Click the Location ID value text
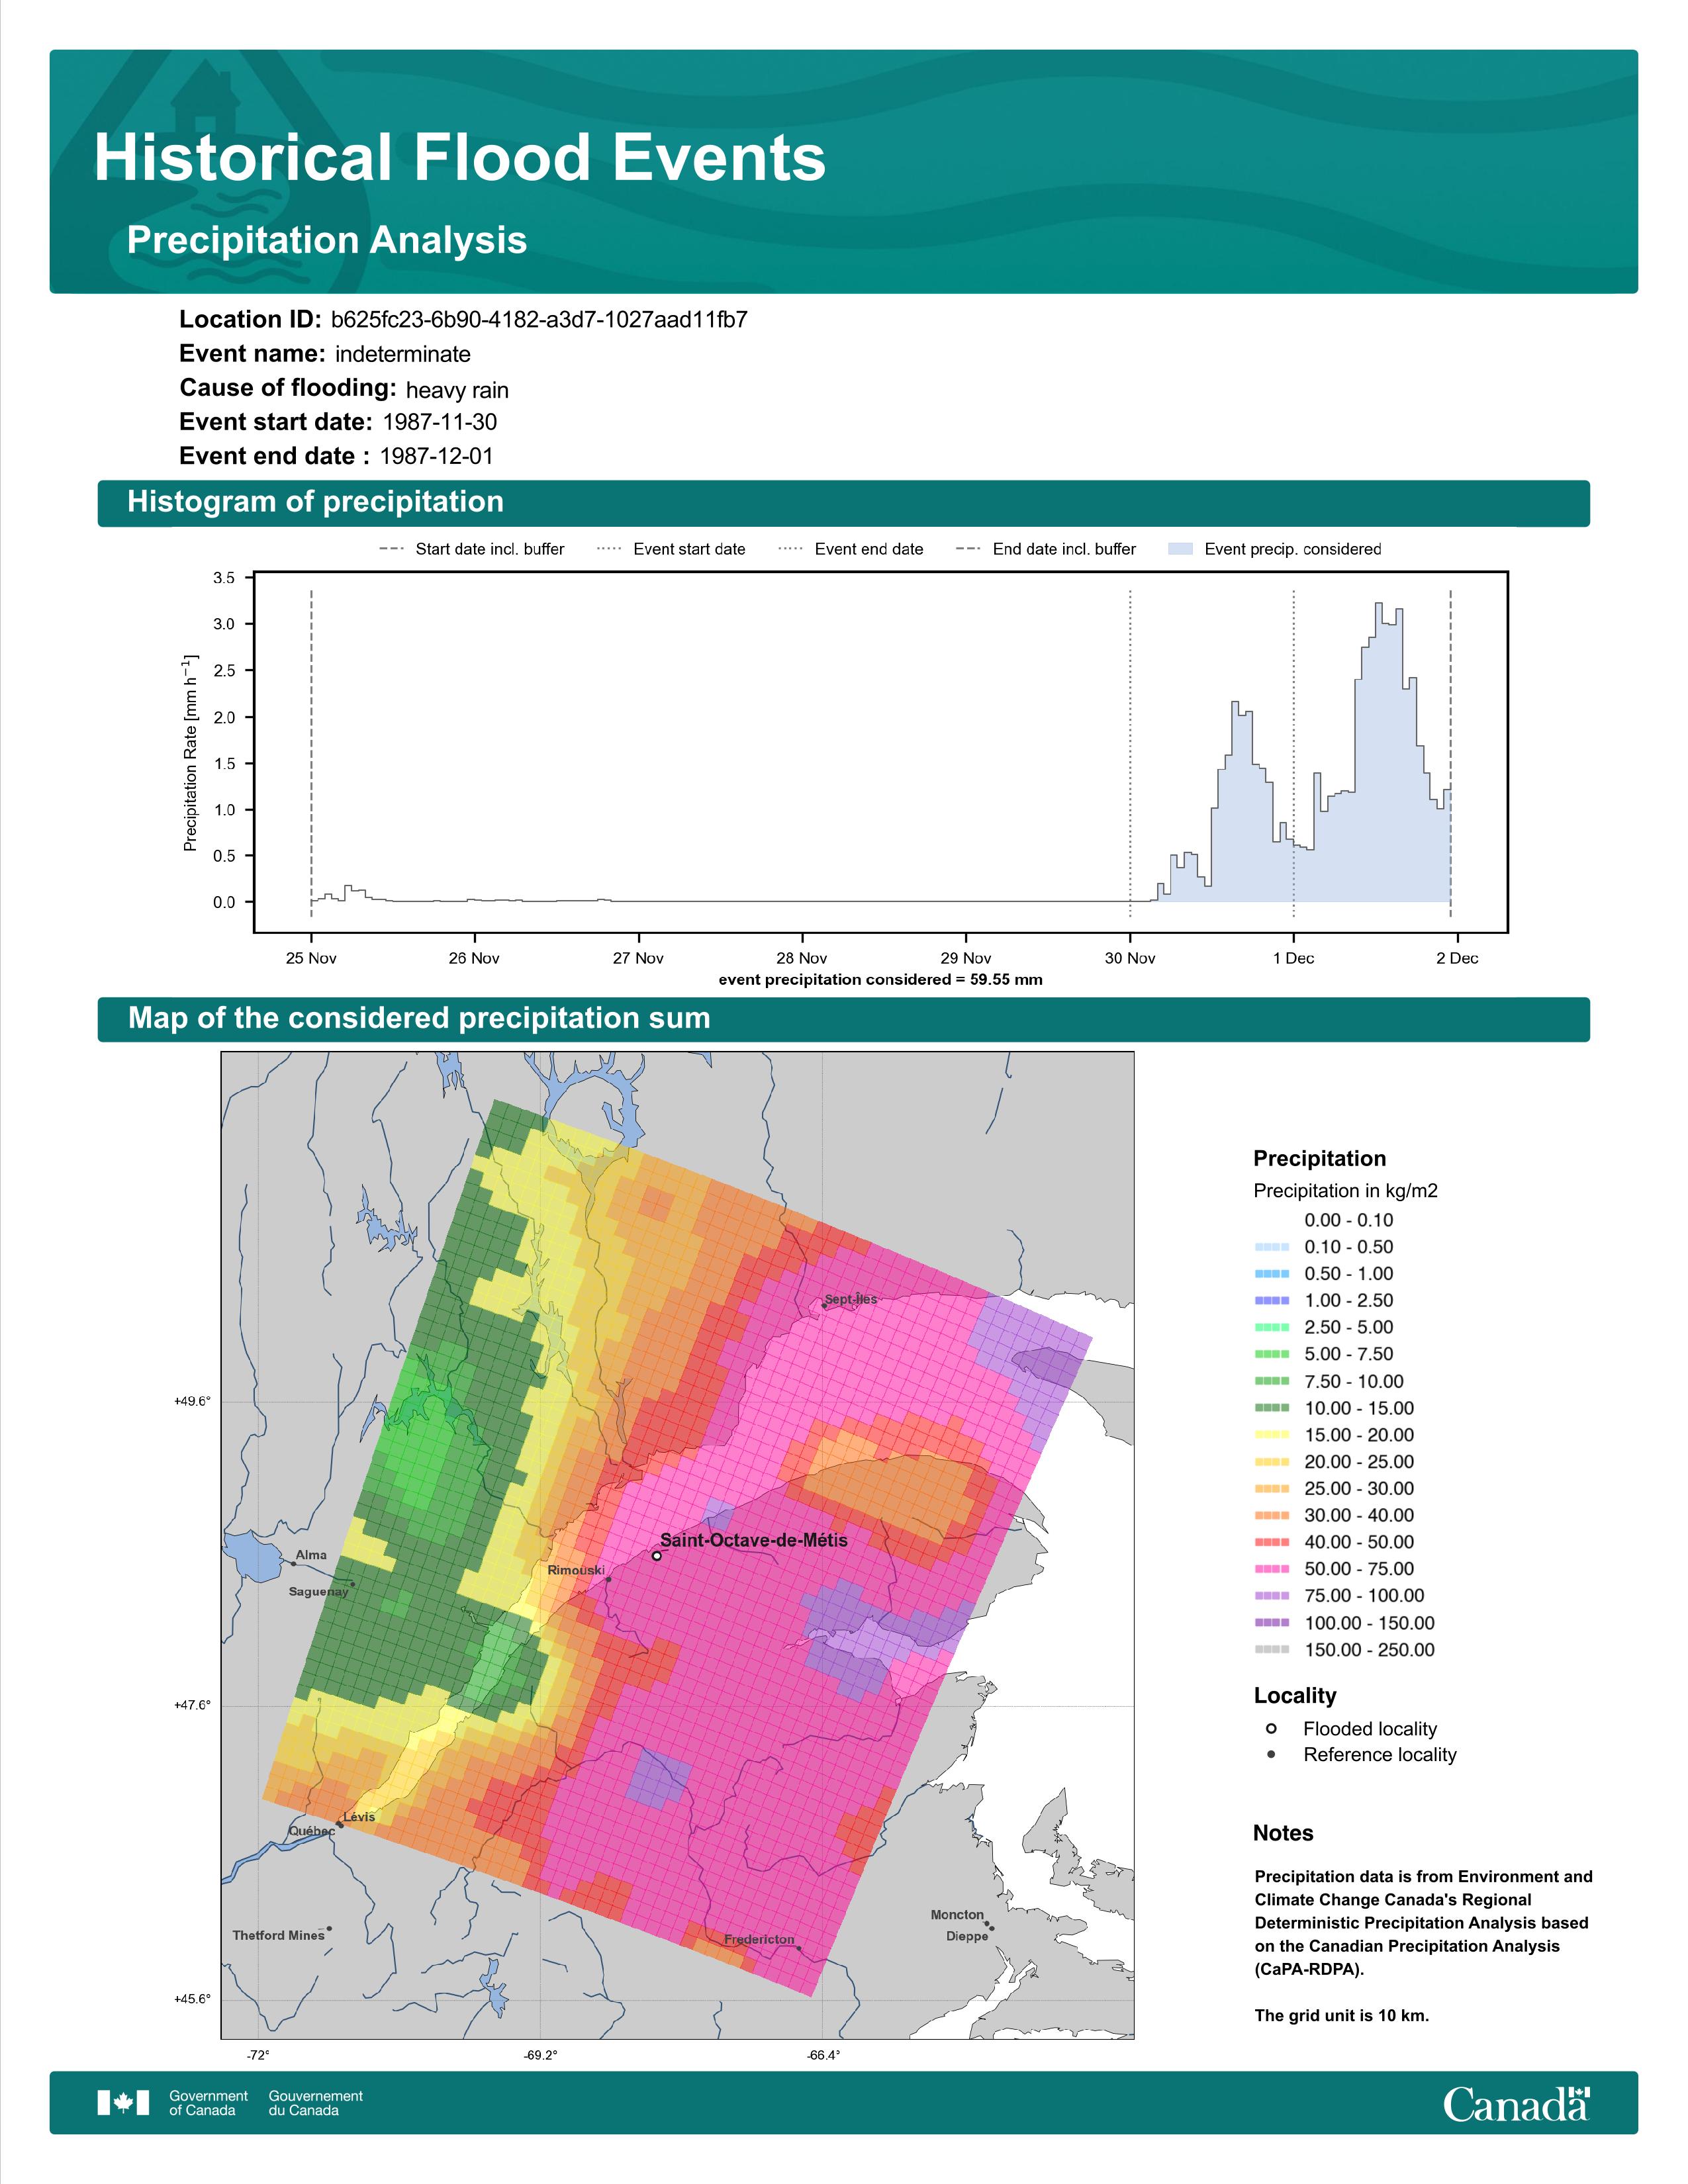1688x2184 pixels. point(539,320)
